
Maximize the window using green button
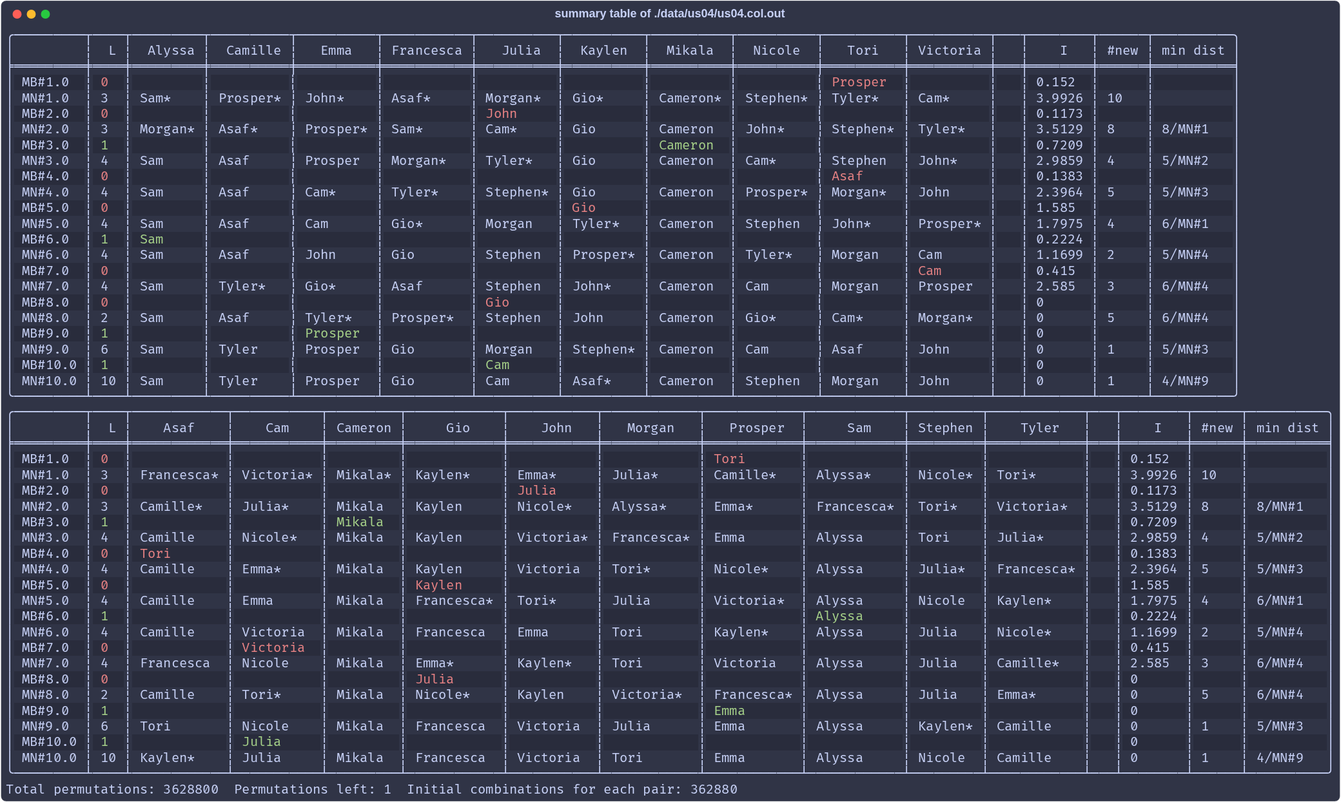pyautogui.click(x=45, y=14)
